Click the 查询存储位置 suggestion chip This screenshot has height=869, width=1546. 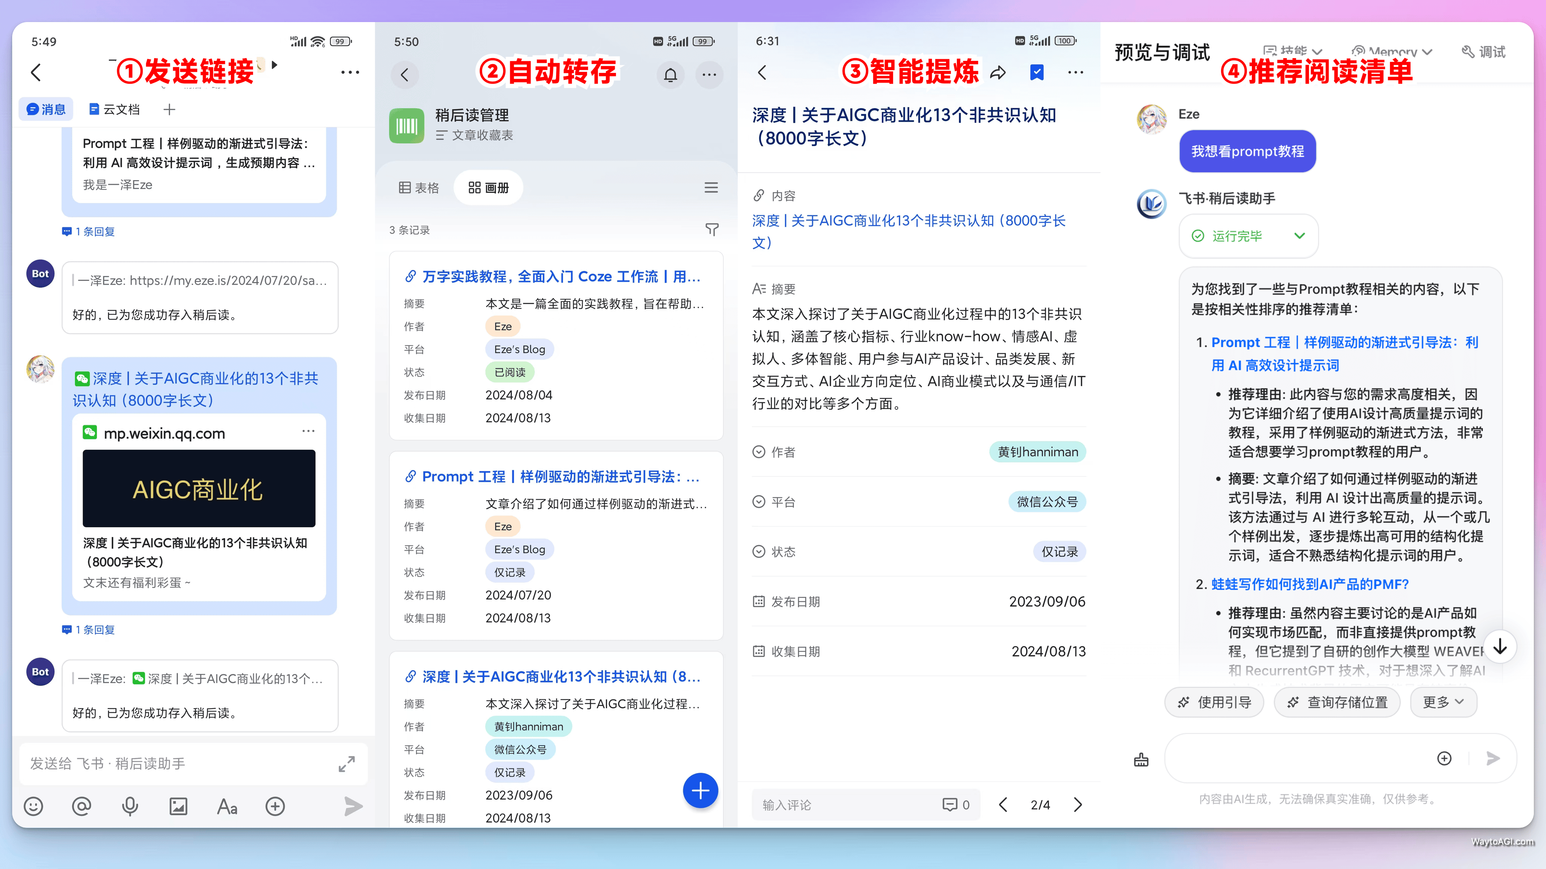[1337, 702]
